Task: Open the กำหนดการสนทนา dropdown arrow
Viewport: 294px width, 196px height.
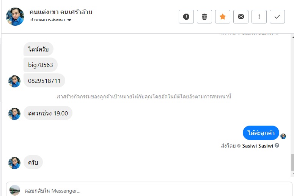Action: pyautogui.click(x=69, y=20)
